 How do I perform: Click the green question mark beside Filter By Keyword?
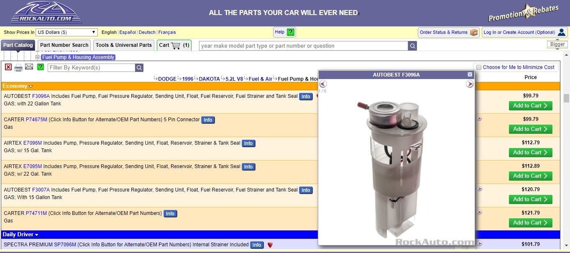pyautogui.click(x=40, y=67)
